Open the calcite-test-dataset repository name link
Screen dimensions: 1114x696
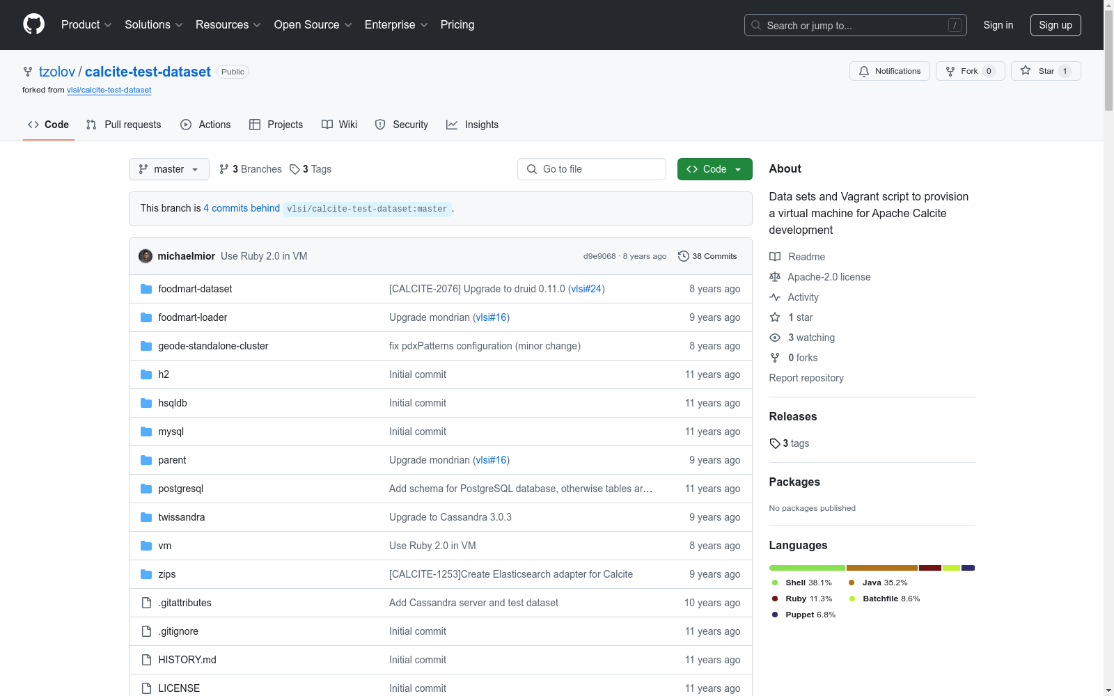[148, 72]
